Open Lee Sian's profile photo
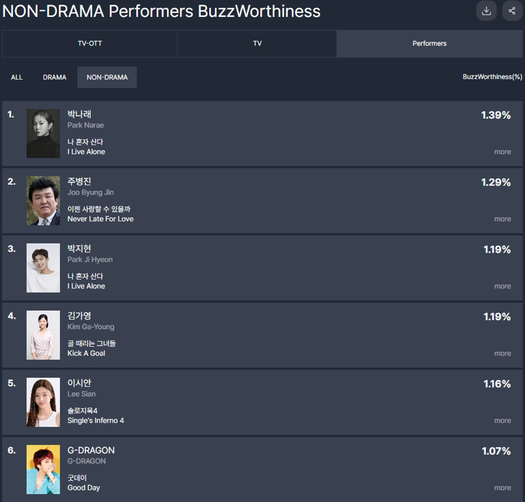The width and height of the screenshot is (525, 502). pos(43,402)
